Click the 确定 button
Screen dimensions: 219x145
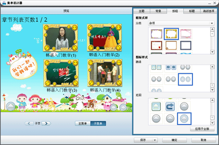174,140
